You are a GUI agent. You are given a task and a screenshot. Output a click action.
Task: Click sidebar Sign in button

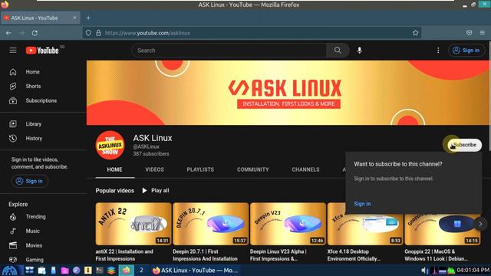[30, 181]
